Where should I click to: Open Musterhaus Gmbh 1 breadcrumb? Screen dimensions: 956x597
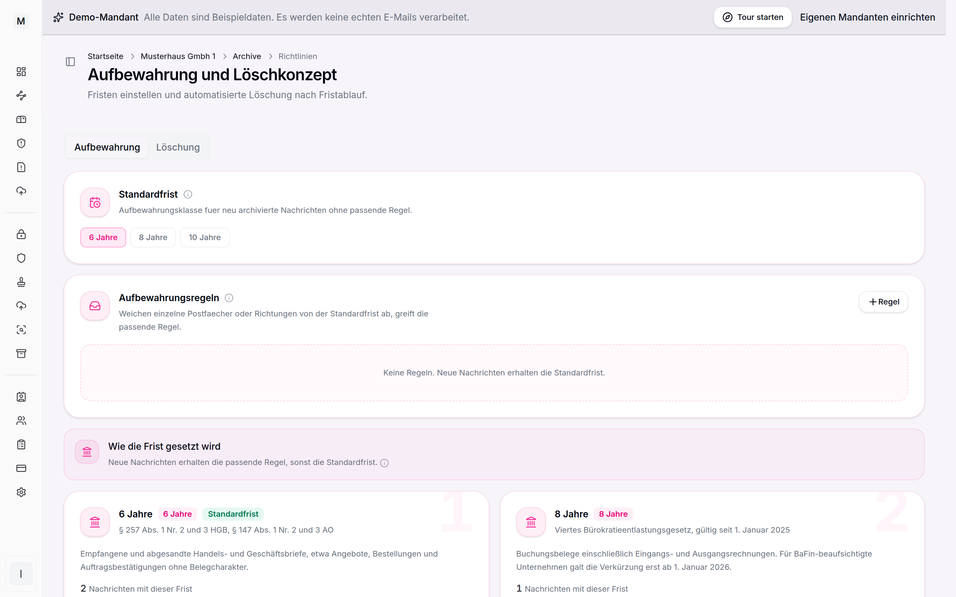click(178, 56)
